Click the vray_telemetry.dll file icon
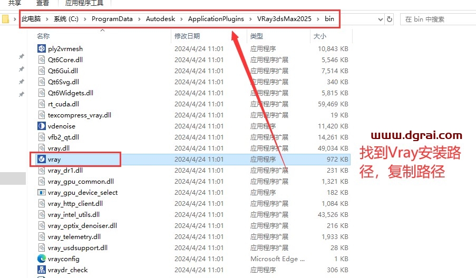 pyautogui.click(x=42, y=237)
